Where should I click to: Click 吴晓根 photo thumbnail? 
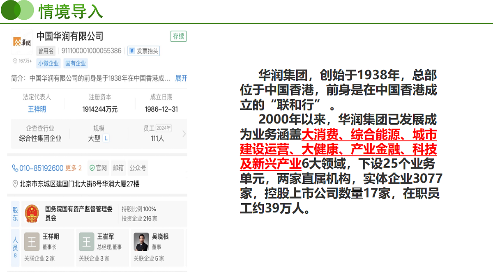pyautogui.click(x=141, y=241)
